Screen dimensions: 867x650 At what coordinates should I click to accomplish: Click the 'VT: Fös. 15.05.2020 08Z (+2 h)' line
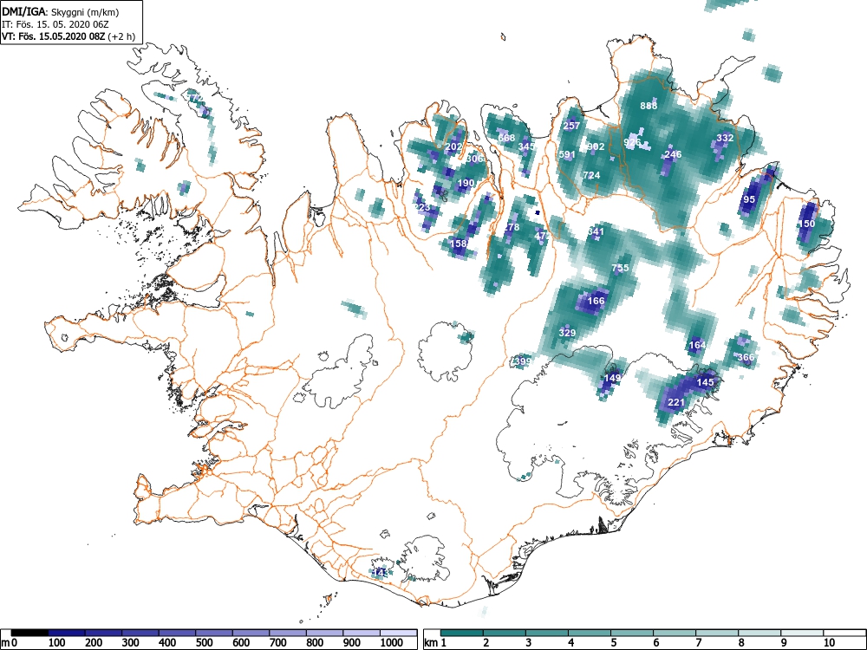tap(68, 36)
